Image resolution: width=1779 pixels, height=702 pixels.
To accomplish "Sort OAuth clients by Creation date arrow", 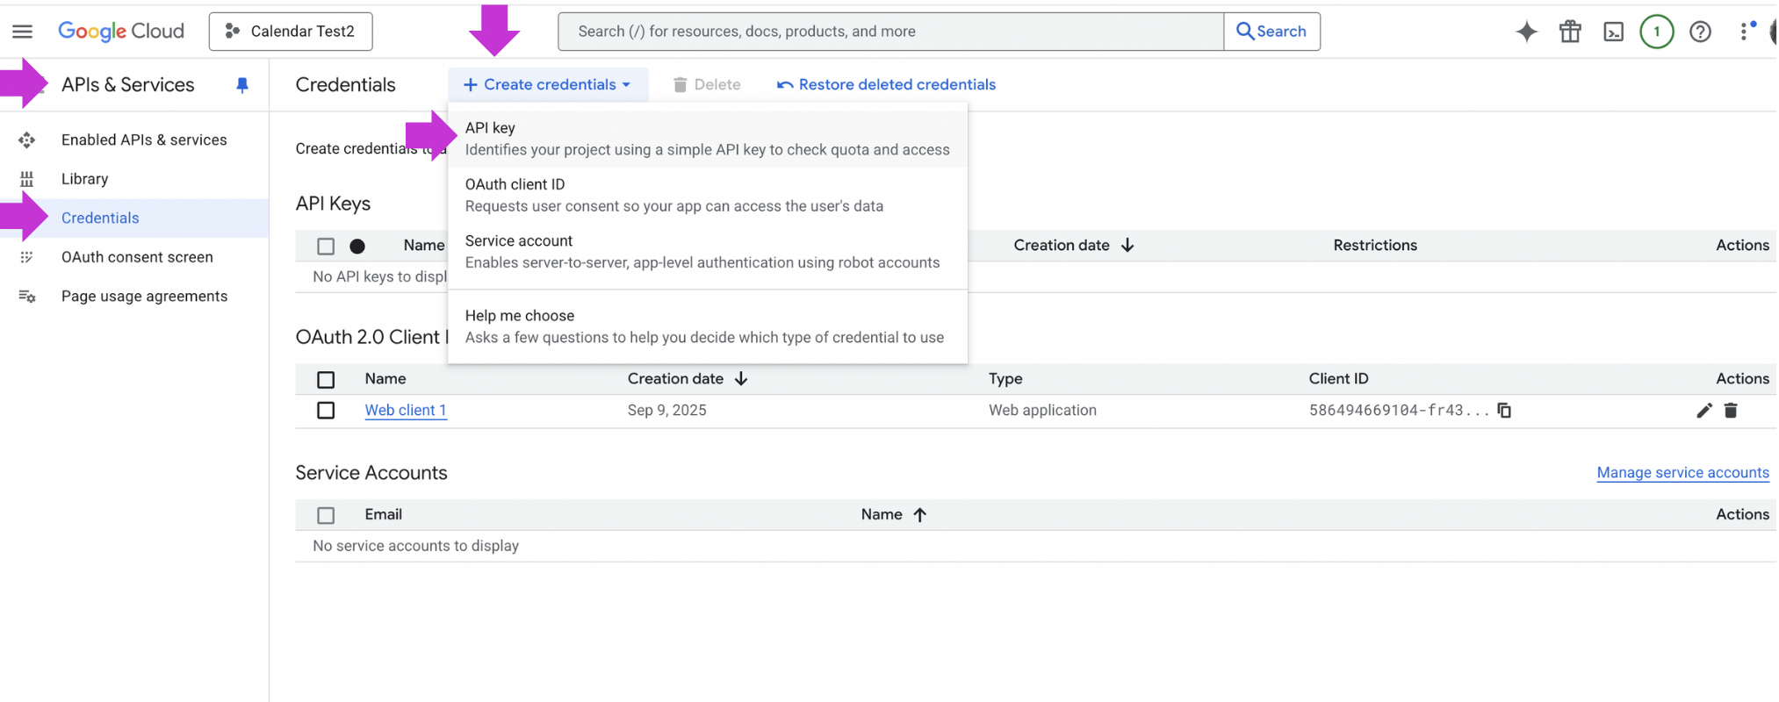I will (741, 379).
